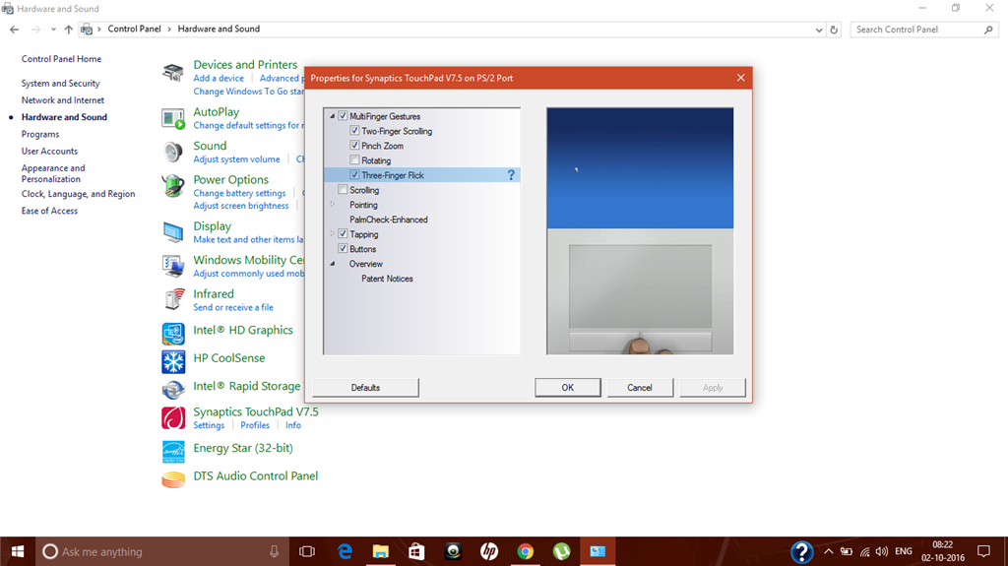Image resolution: width=1008 pixels, height=566 pixels.
Task: Open Devices and Printers icon
Action: pyautogui.click(x=173, y=72)
